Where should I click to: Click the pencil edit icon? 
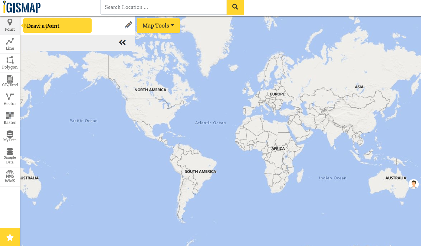pyautogui.click(x=128, y=25)
